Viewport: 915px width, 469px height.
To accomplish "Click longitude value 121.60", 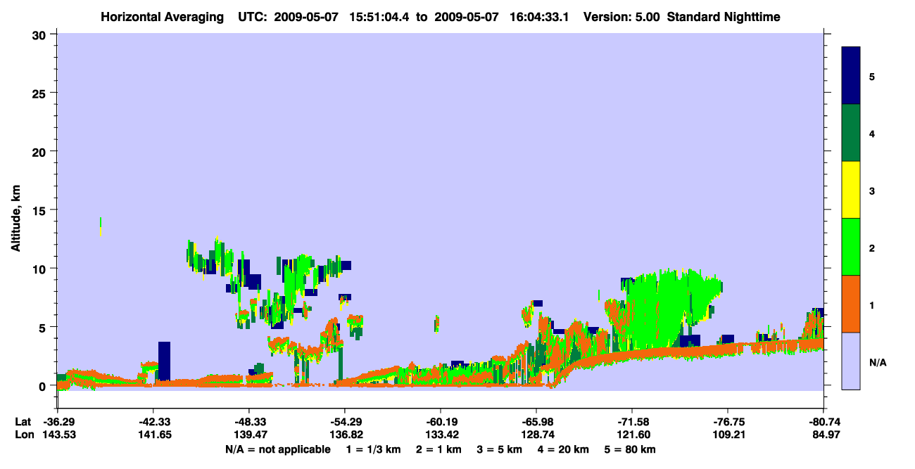I will tap(632, 435).
